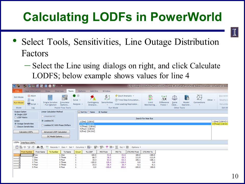The height and width of the screenshot is (184, 245).
Task: Open Contingency Analysis icon
Action: (93, 98)
